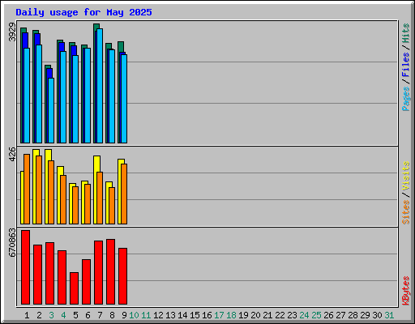Click the 426 visits scale value
The image size is (415, 324).
point(12,155)
